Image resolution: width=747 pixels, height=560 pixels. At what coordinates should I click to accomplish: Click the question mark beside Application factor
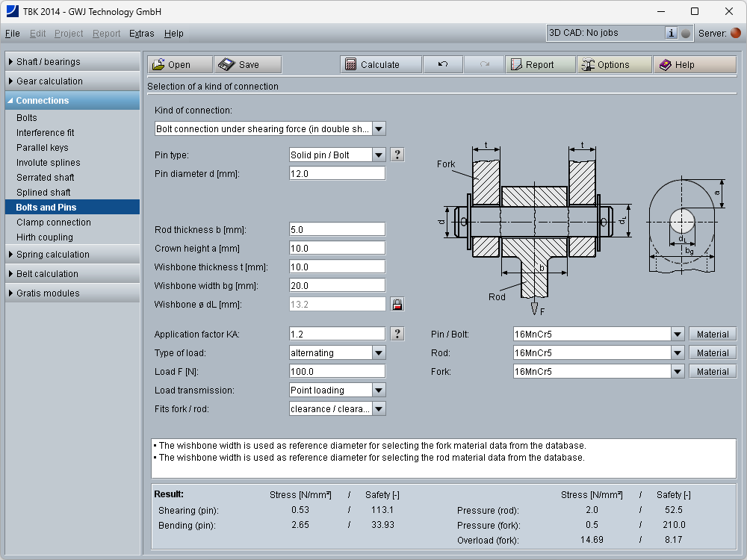397,334
